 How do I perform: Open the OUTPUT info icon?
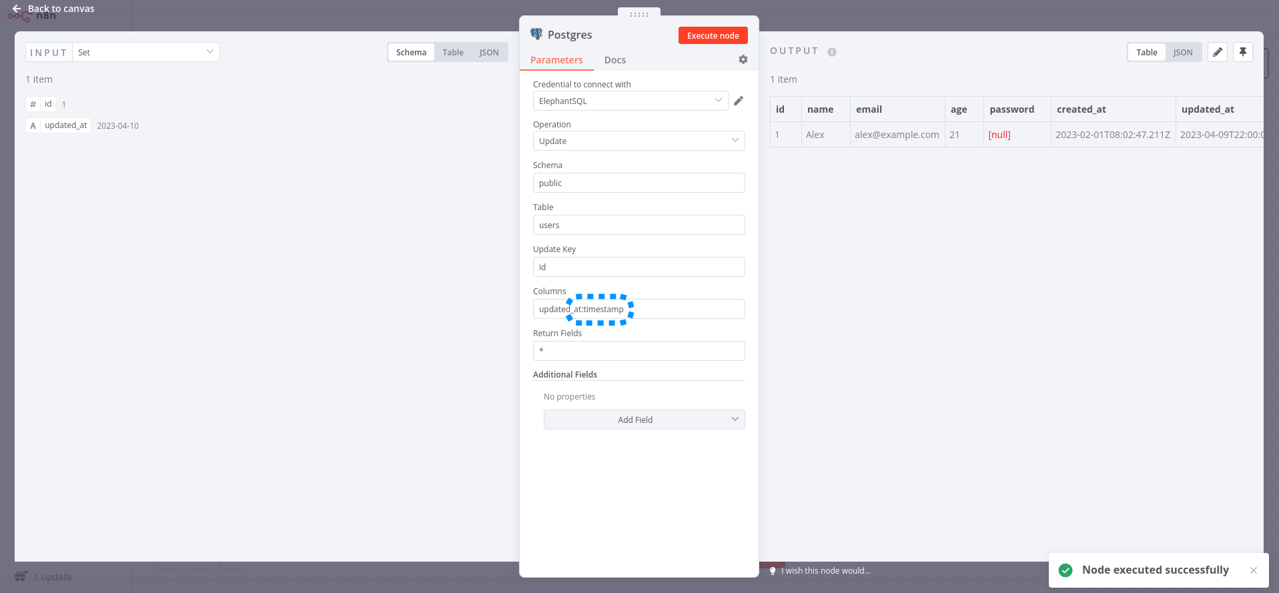(x=832, y=52)
